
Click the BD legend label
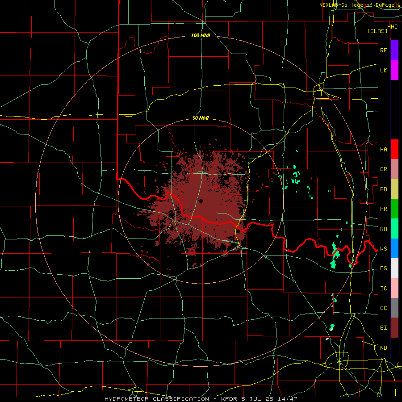click(383, 189)
